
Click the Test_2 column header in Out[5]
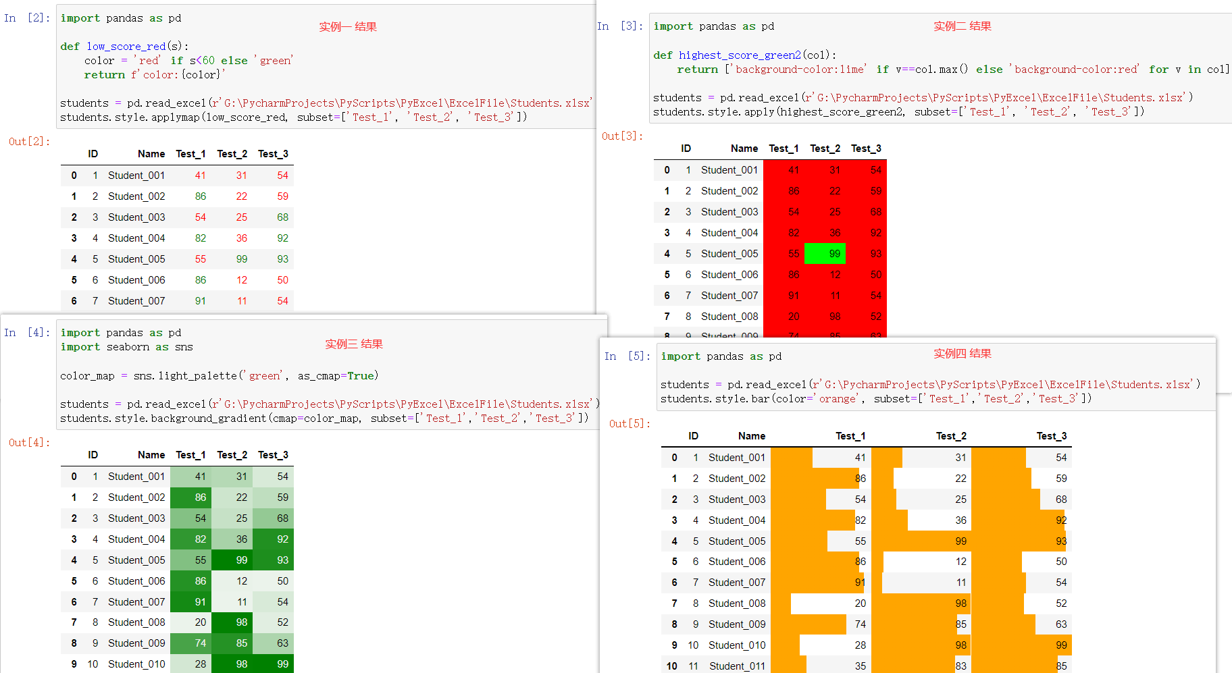pyautogui.click(x=951, y=436)
